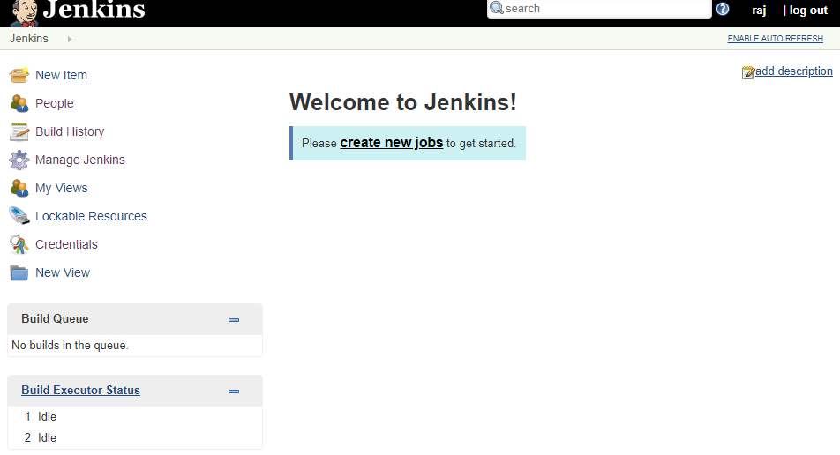Open the Credentials link
Screen dimensions: 840x455
(66, 244)
